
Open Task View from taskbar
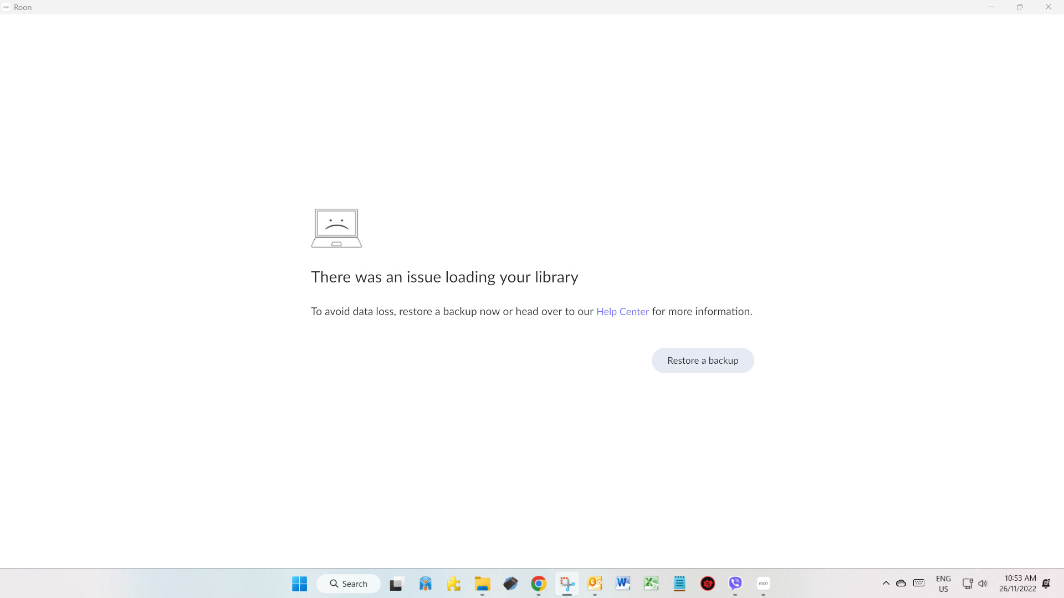point(397,584)
